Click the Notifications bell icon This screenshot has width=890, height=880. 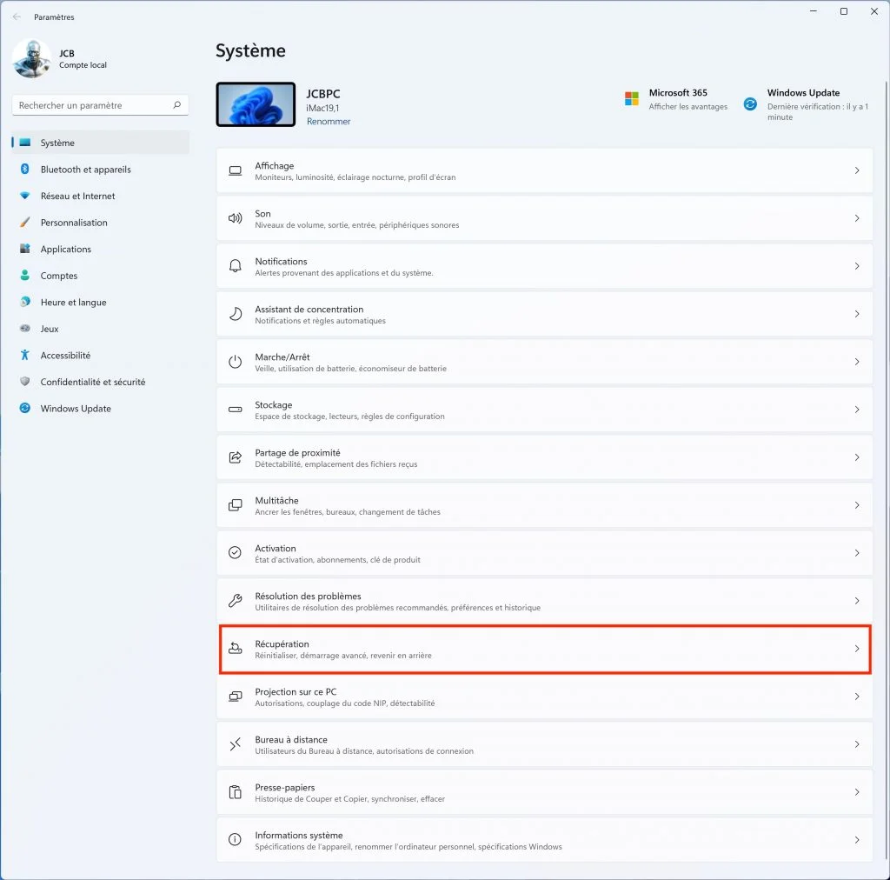pyautogui.click(x=235, y=266)
